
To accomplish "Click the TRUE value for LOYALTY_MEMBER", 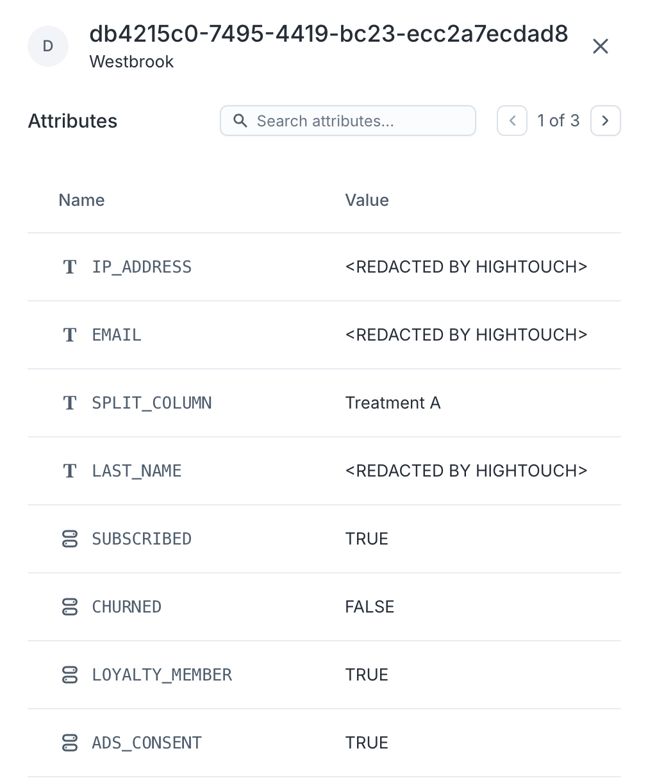I will pos(367,675).
